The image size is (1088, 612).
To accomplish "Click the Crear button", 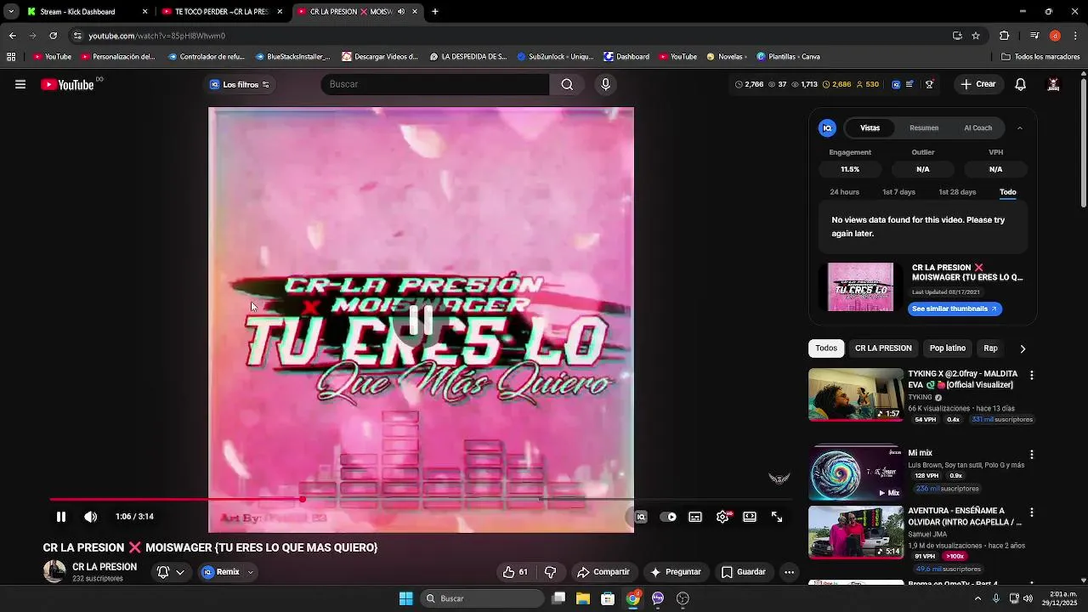I will (977, 84).
